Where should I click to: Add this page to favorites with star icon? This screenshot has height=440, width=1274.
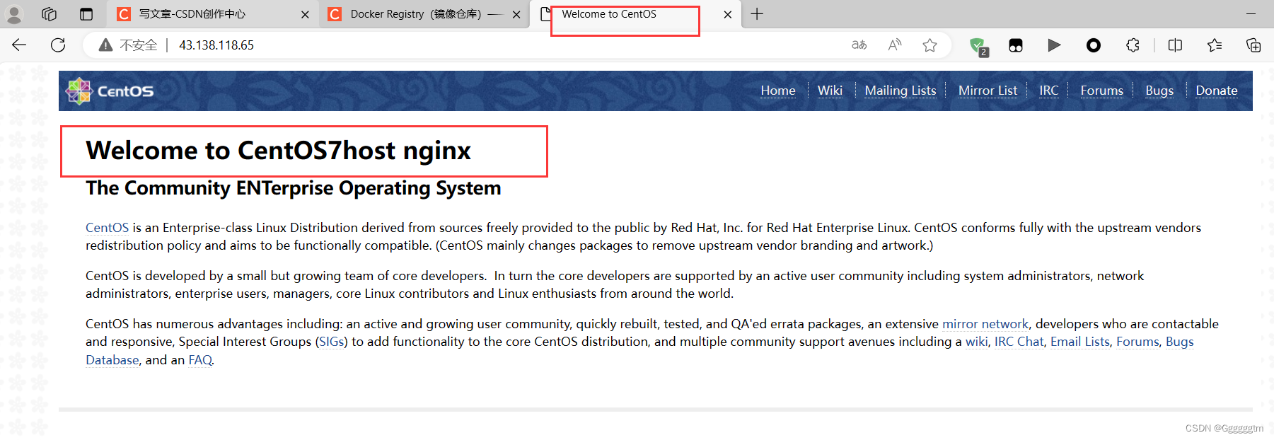[x=930, y=45]
